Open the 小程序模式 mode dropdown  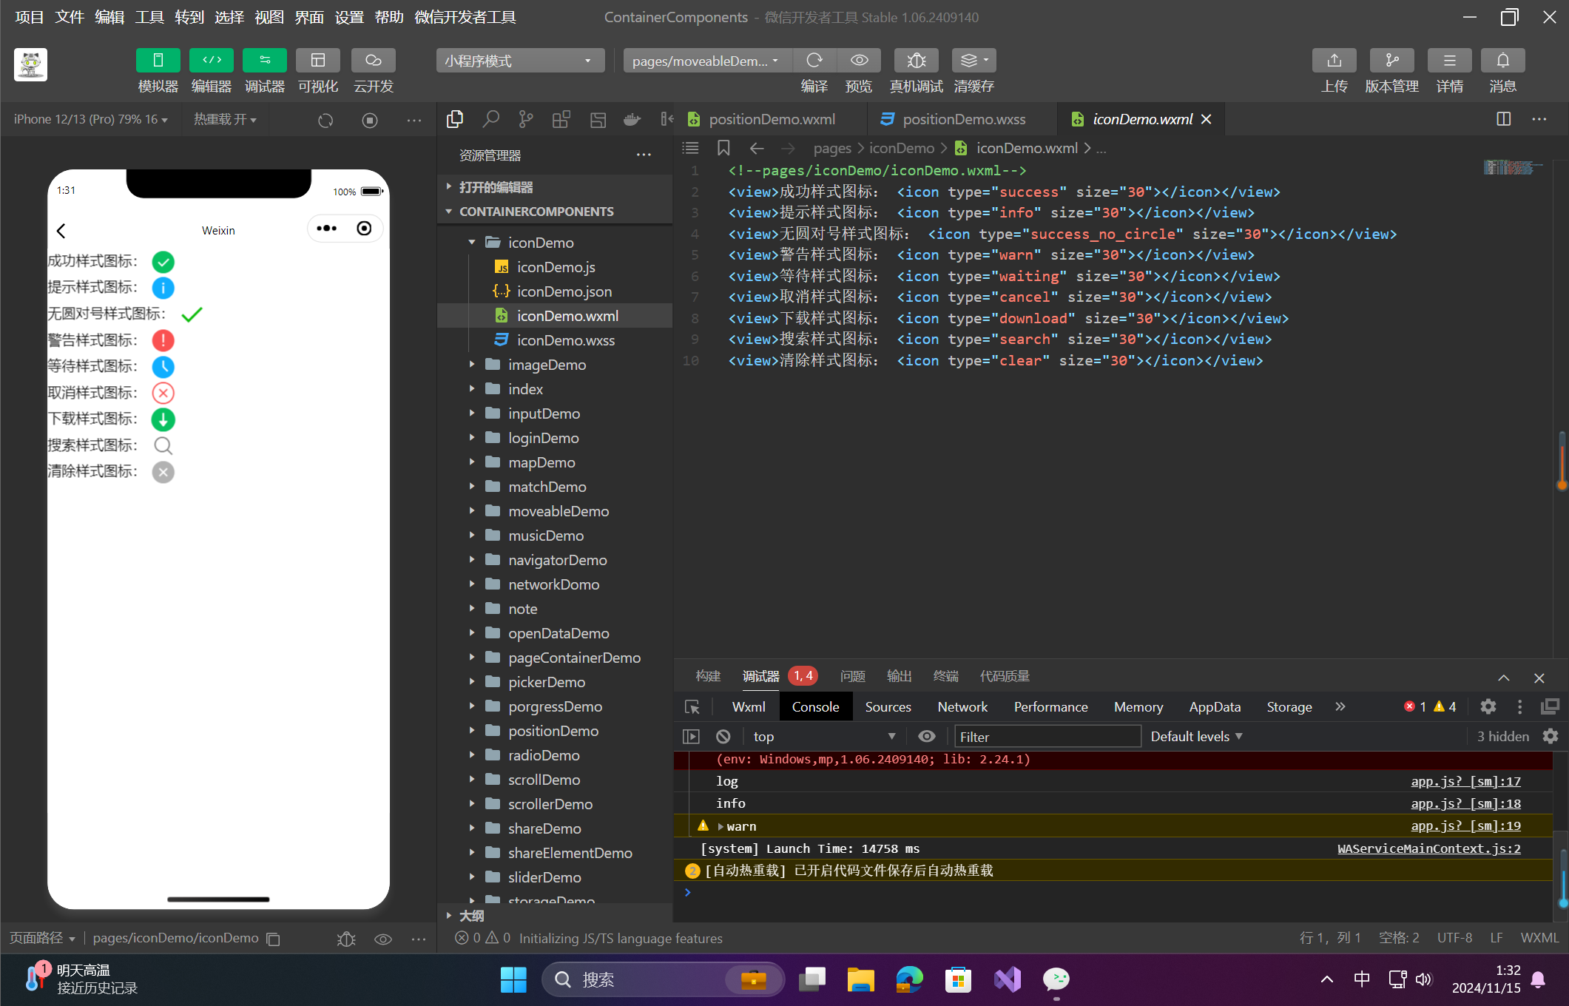[x=519, y=61]
